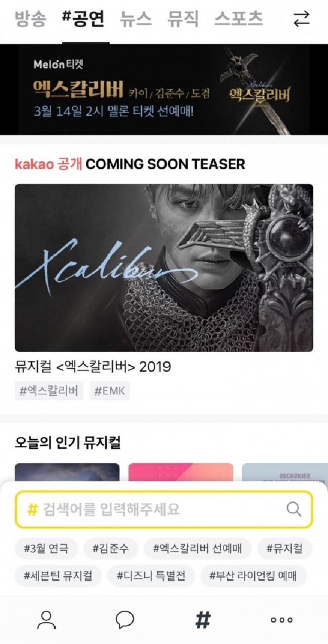Go to the 스포츠 tab

pos(239,19)
